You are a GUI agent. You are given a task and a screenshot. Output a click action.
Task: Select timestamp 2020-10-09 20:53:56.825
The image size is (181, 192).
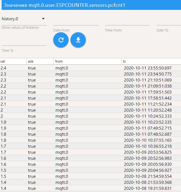148,152
